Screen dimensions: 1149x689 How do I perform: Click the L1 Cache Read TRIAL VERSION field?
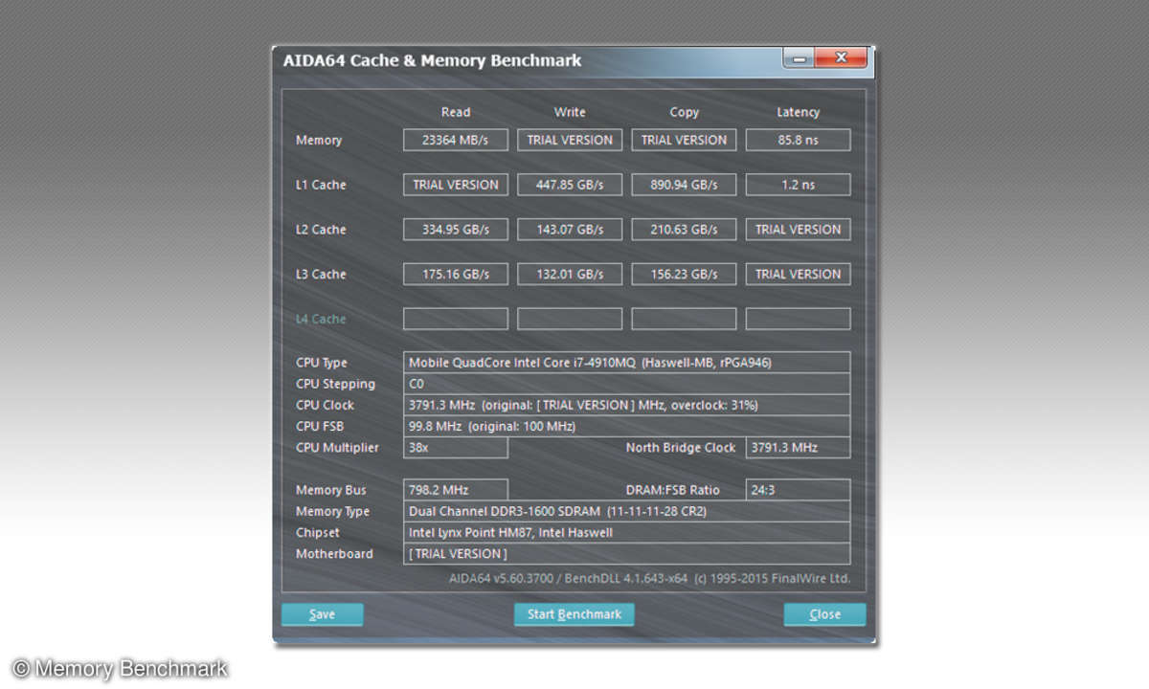(456, 185)
